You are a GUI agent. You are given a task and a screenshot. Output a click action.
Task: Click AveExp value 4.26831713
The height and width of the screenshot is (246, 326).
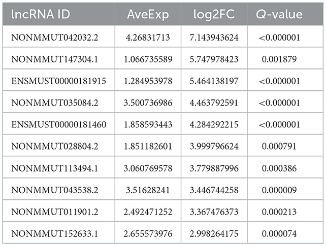[x=148, y=38]
